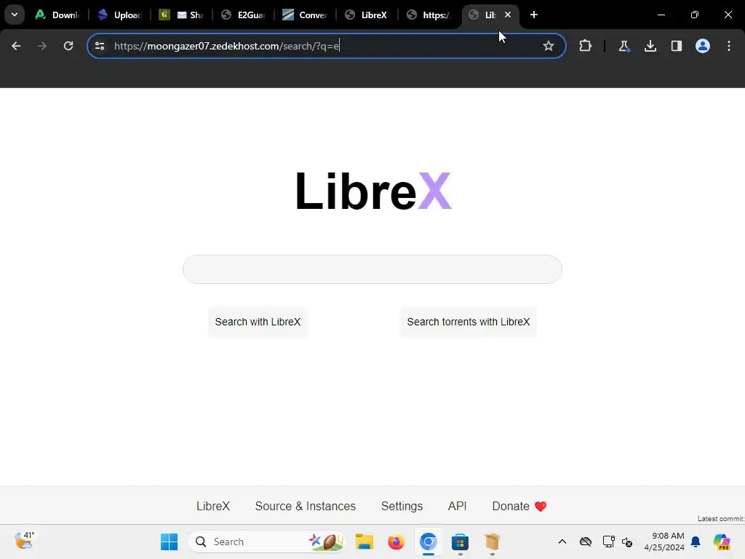Click the forward navigation arrow
This screenshot has width=745, height=559.
pyautogui.click(x=42, y=46)
